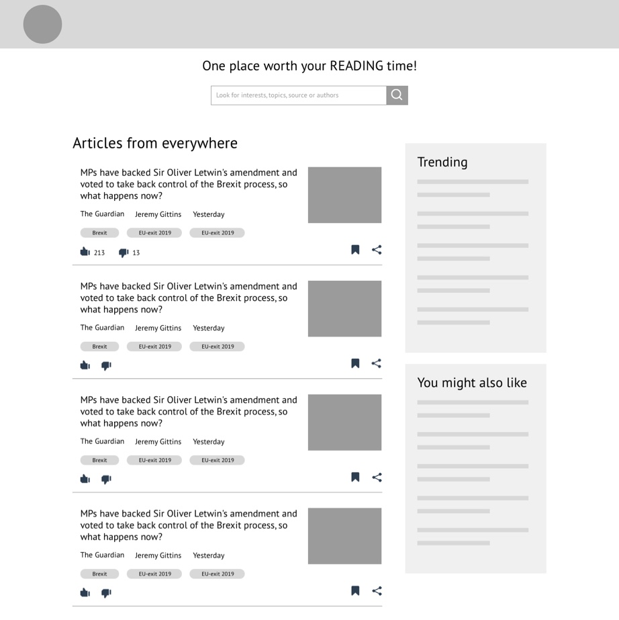Viewport: 619px width, 620px height.
Task: Dislike the first article with thumbs down
Action: (124, 253)
